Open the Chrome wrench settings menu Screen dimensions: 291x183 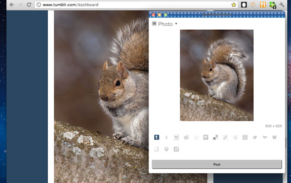(282, 5)
